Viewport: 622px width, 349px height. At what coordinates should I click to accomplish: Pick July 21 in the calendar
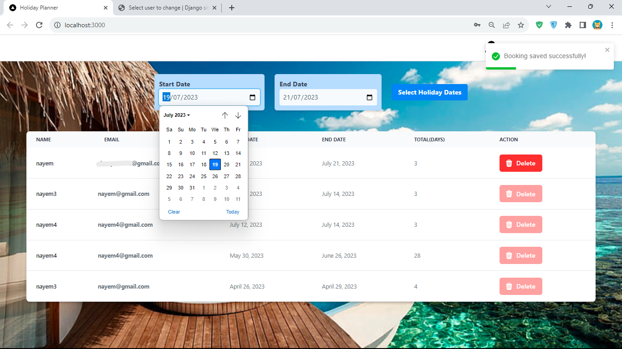(238, 165)
